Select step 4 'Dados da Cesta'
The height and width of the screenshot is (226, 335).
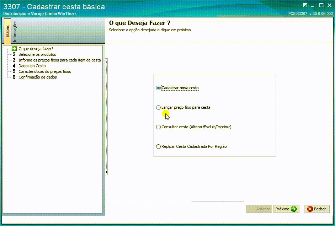click(32, 66)
